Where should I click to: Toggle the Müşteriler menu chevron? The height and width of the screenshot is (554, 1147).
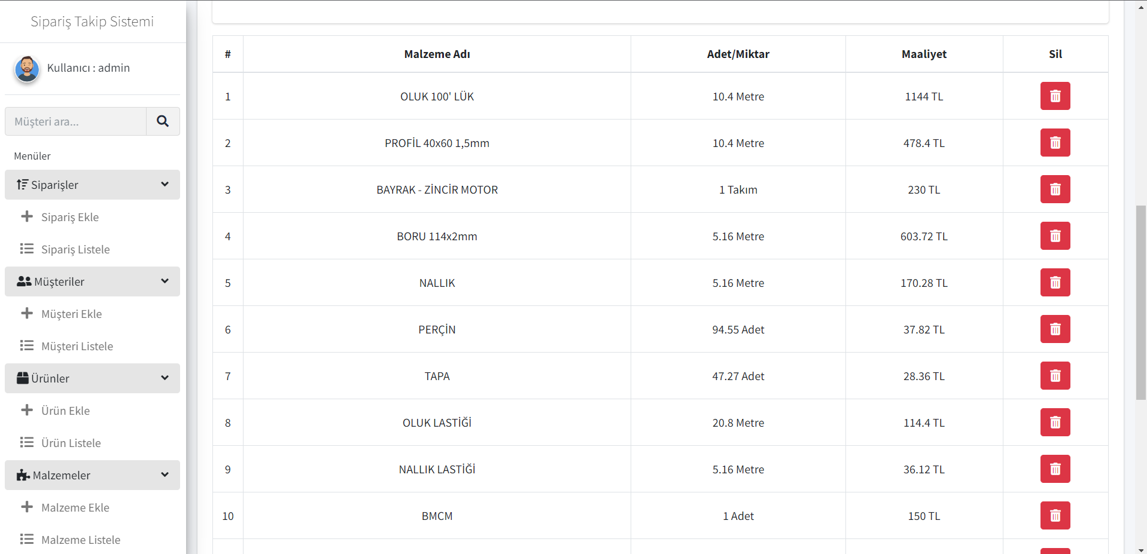tap(165, 281)
